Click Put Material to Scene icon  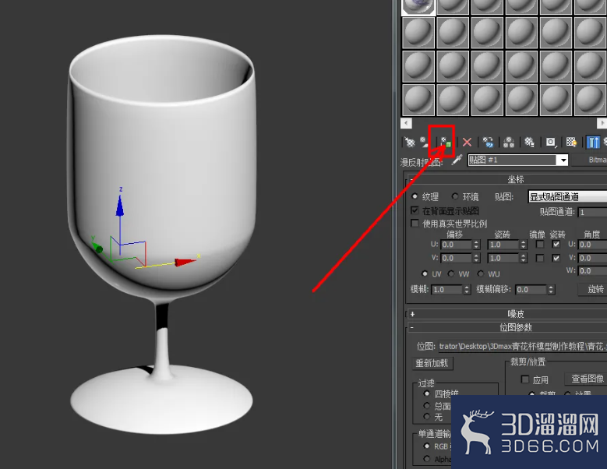[425, 143]
